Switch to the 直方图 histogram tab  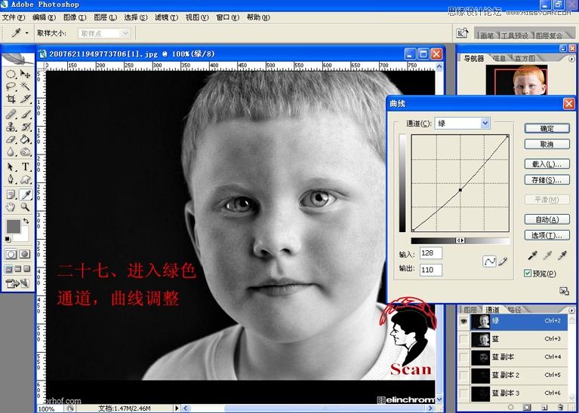524,58
